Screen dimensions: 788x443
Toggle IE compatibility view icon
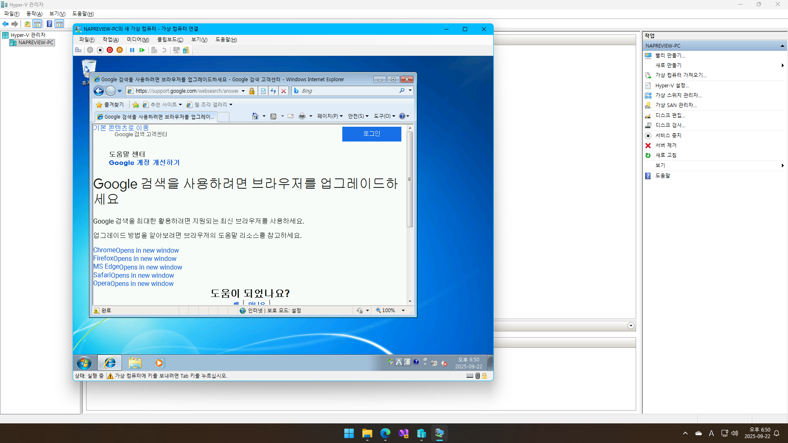coord(263,91)
